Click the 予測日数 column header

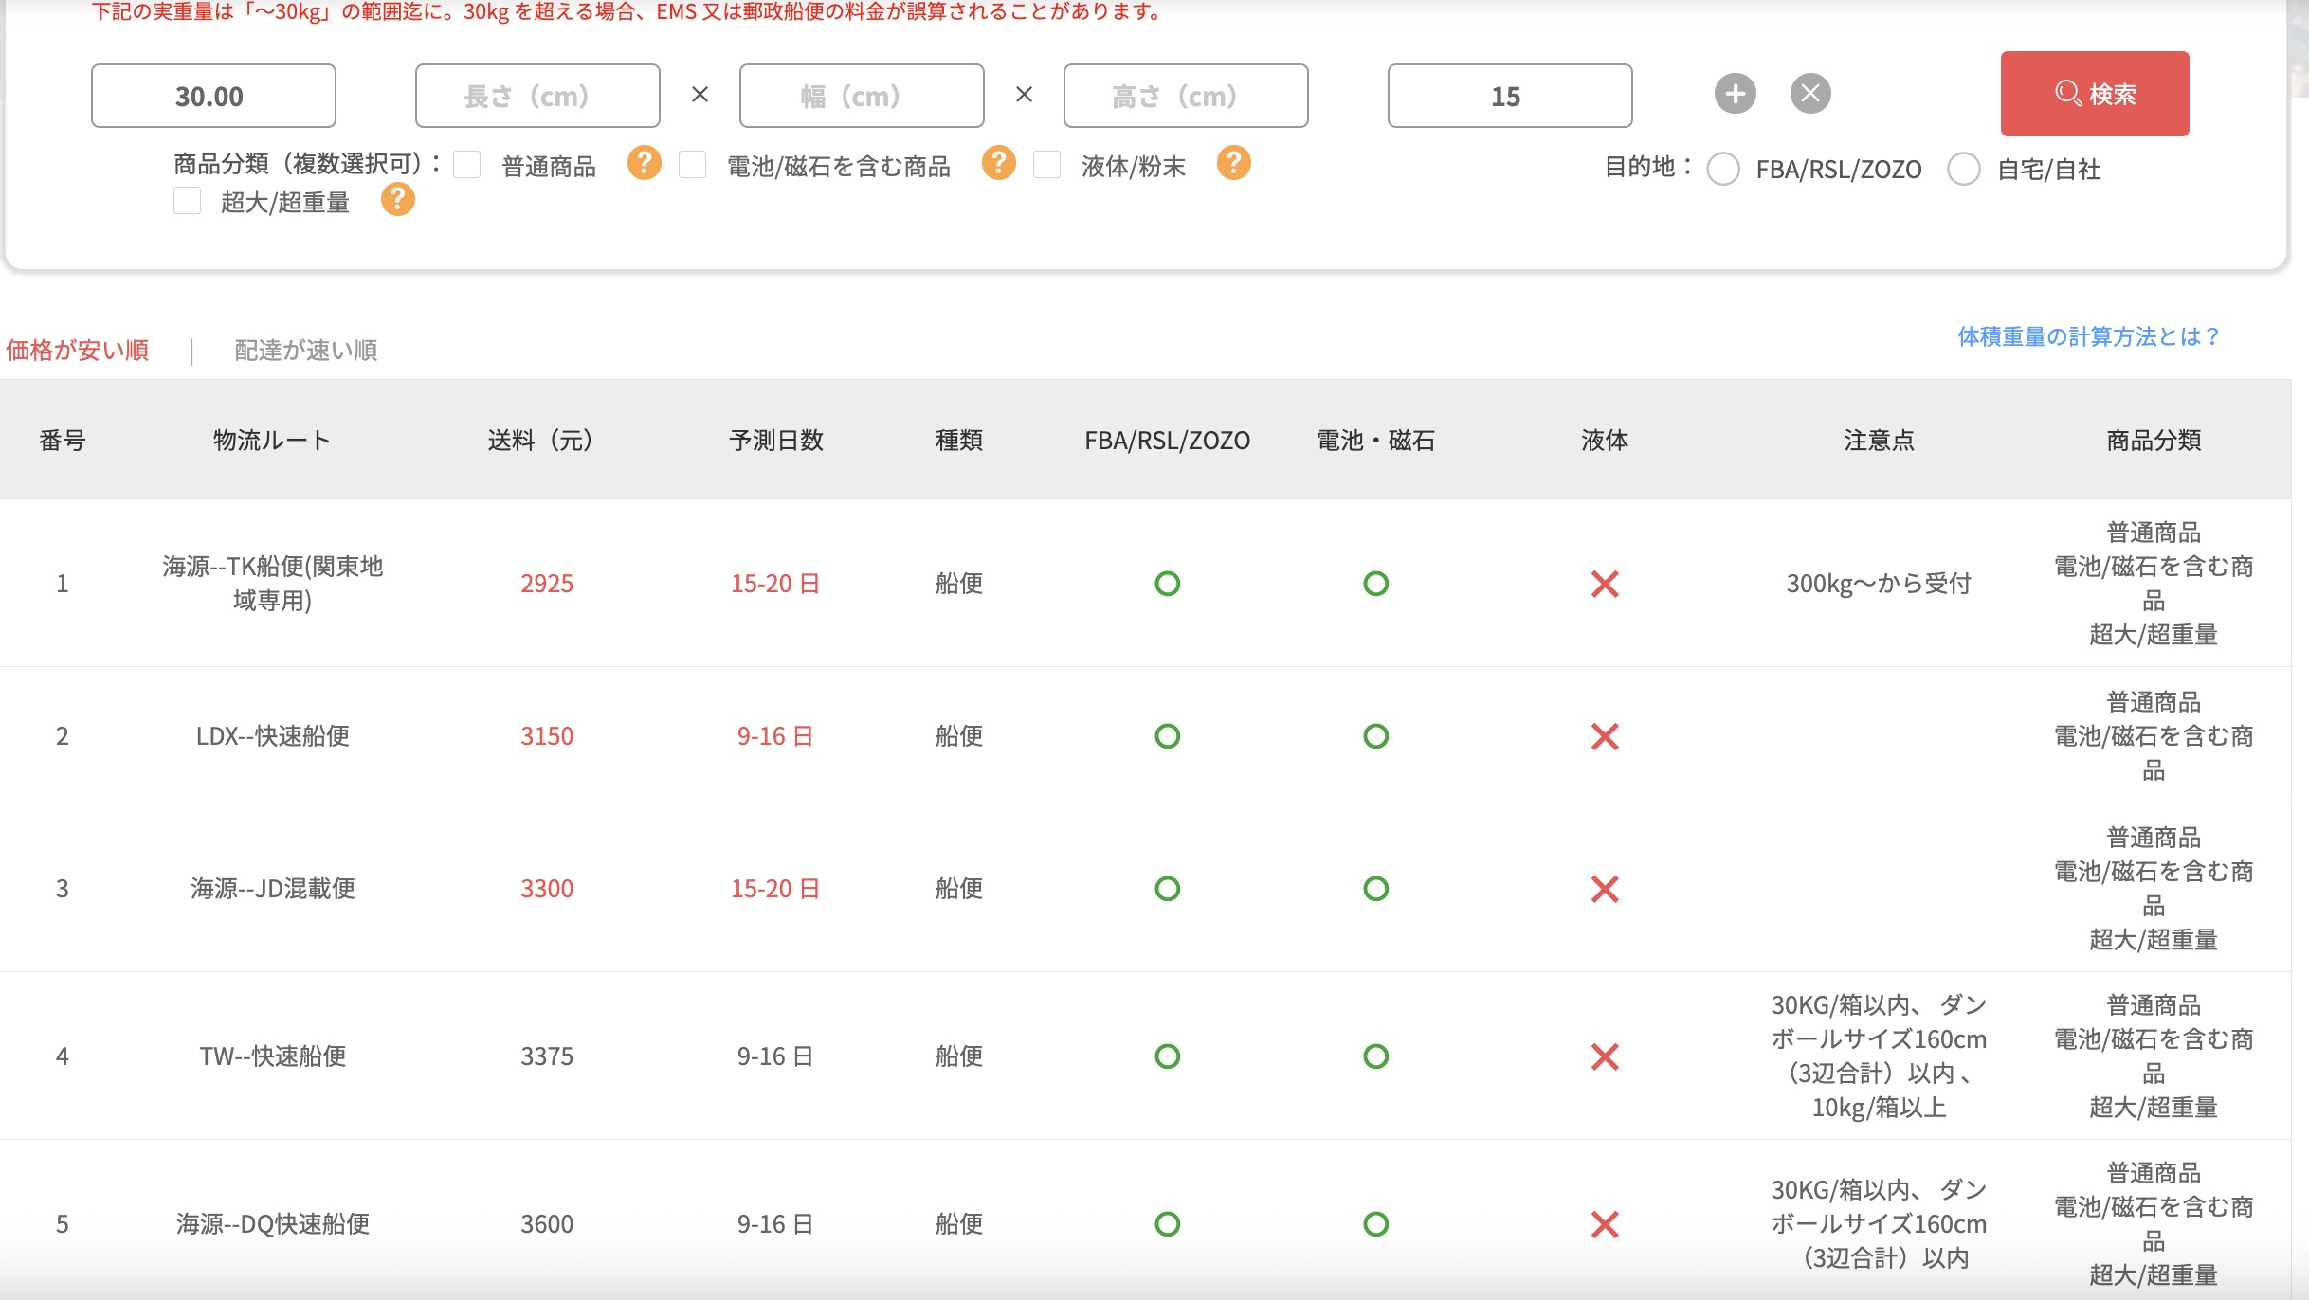coord(776,441)
